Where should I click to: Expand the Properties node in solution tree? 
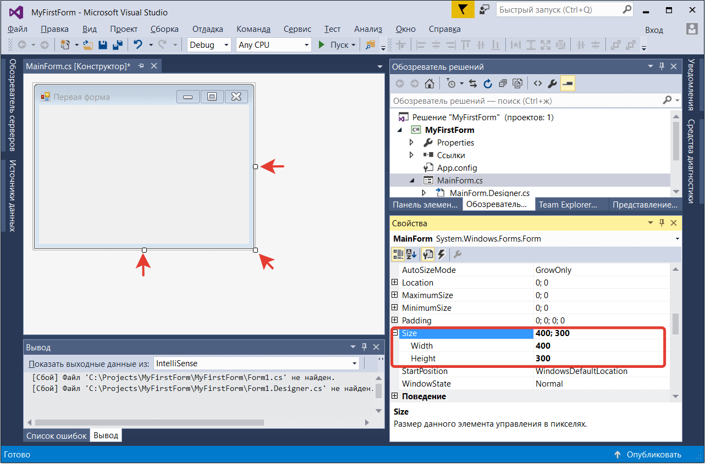[x=411, y=142]
